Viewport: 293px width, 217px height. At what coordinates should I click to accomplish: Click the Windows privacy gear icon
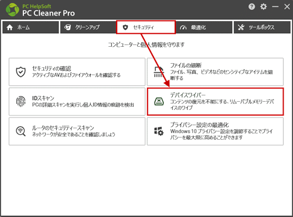(x=159, y=131)
